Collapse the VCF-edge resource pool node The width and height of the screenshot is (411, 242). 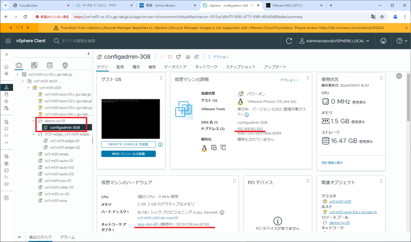(x=34, y=134)
